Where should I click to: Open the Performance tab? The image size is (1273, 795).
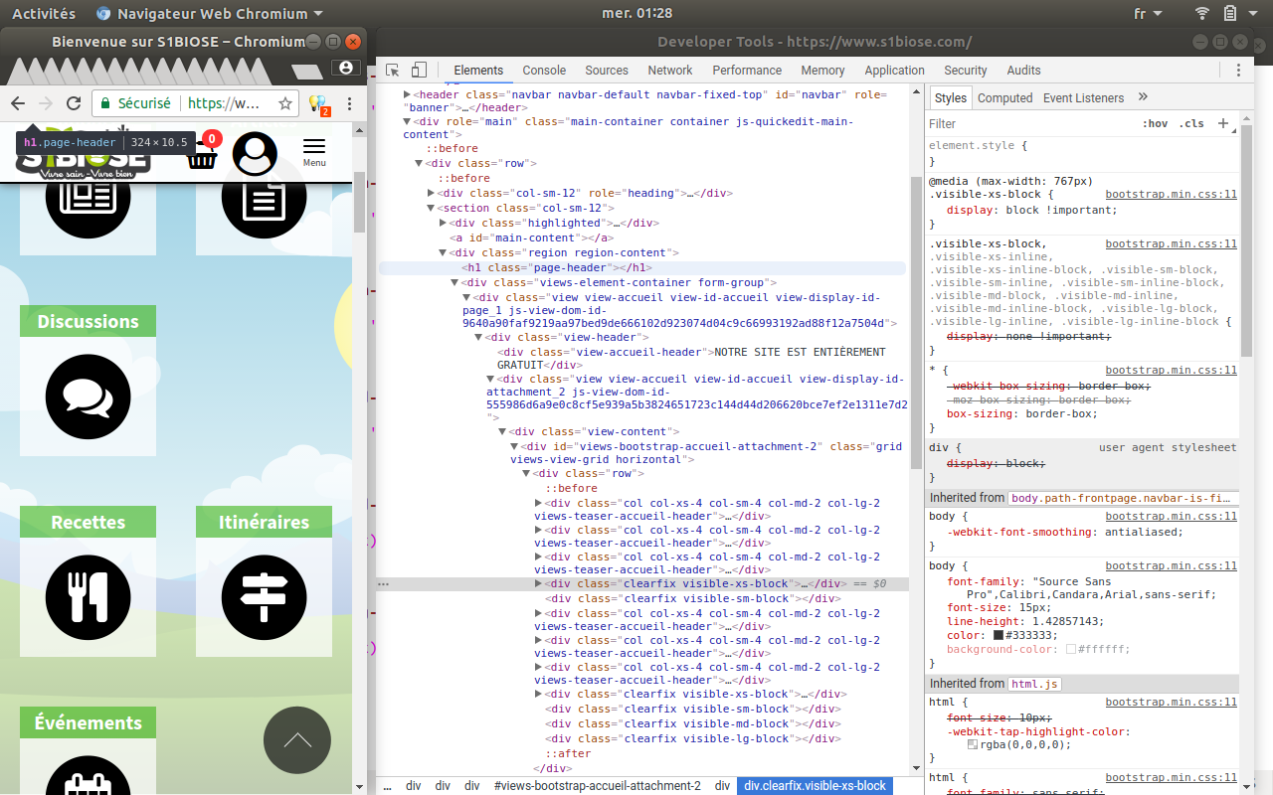(747, 70)
